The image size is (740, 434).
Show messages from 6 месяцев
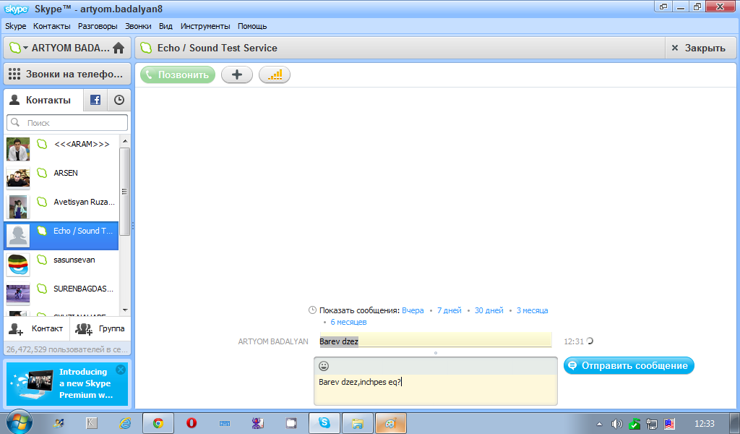click(348, 322)
